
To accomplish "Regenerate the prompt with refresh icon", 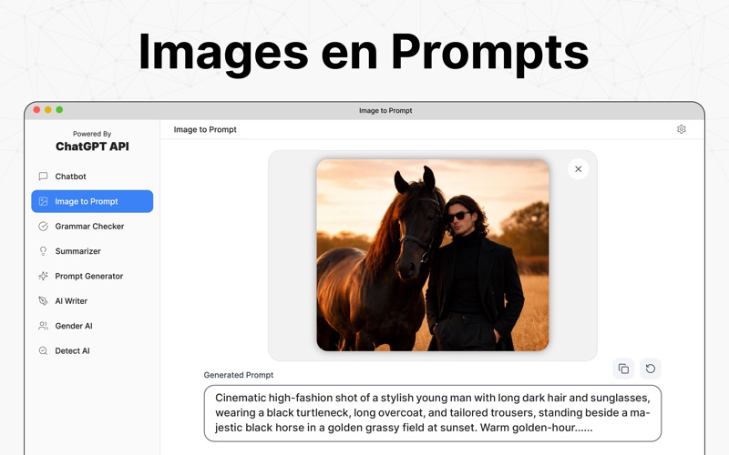I will (x=651, y=369).
